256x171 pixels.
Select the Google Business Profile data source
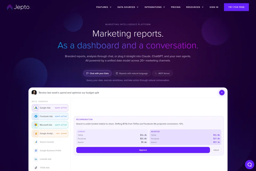coord(50,150)
